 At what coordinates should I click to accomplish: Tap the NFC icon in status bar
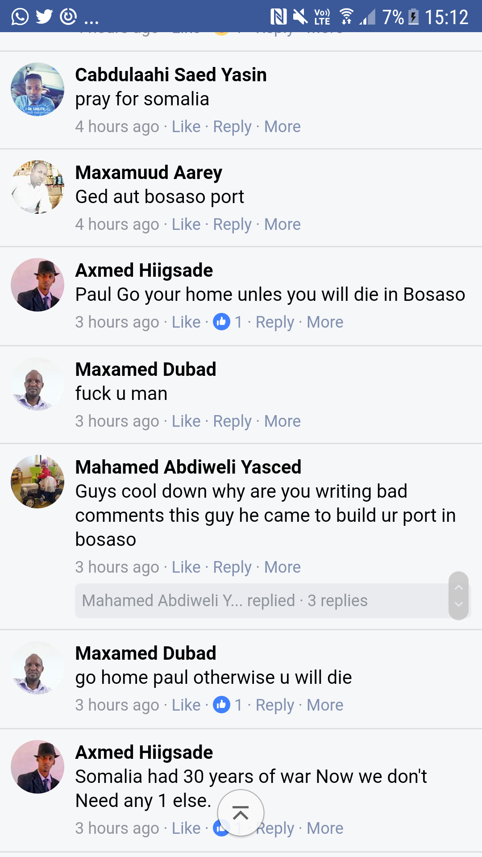[x=278, y=17]
